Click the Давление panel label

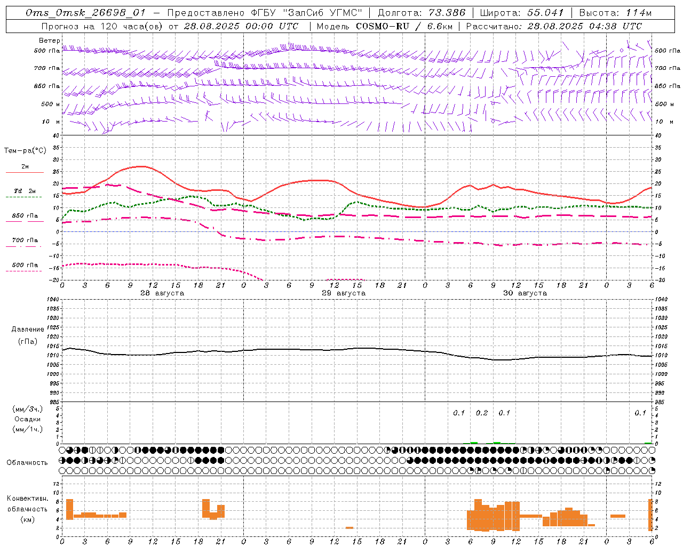28,330
